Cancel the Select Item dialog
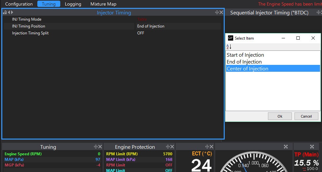Screen dimensions: 322x172 click(306, 116)
